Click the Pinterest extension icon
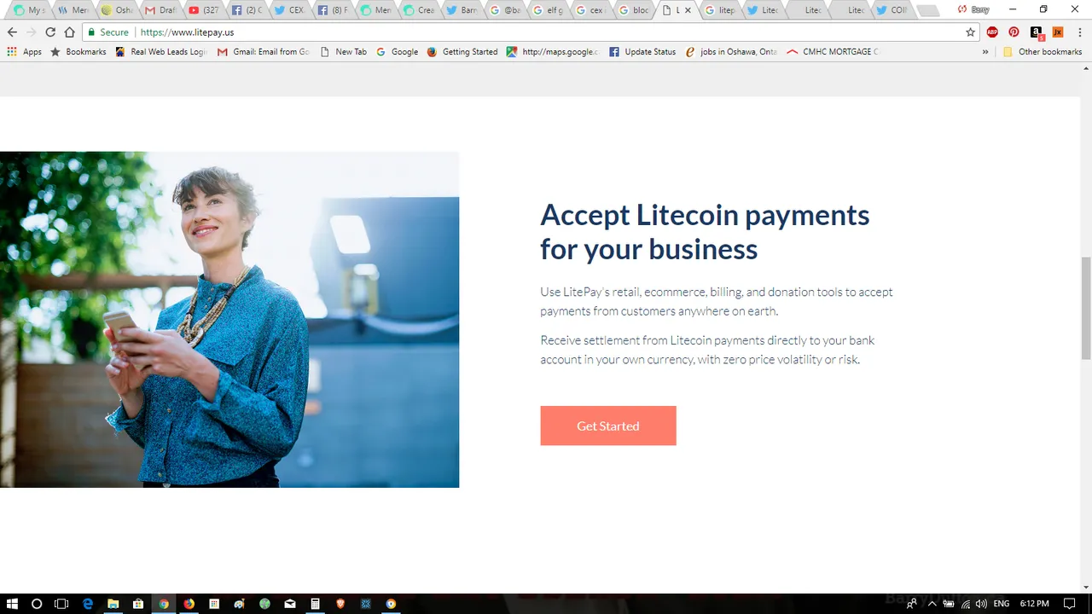This screenshot has height=614, width=1092. (x=1014, y=32)
